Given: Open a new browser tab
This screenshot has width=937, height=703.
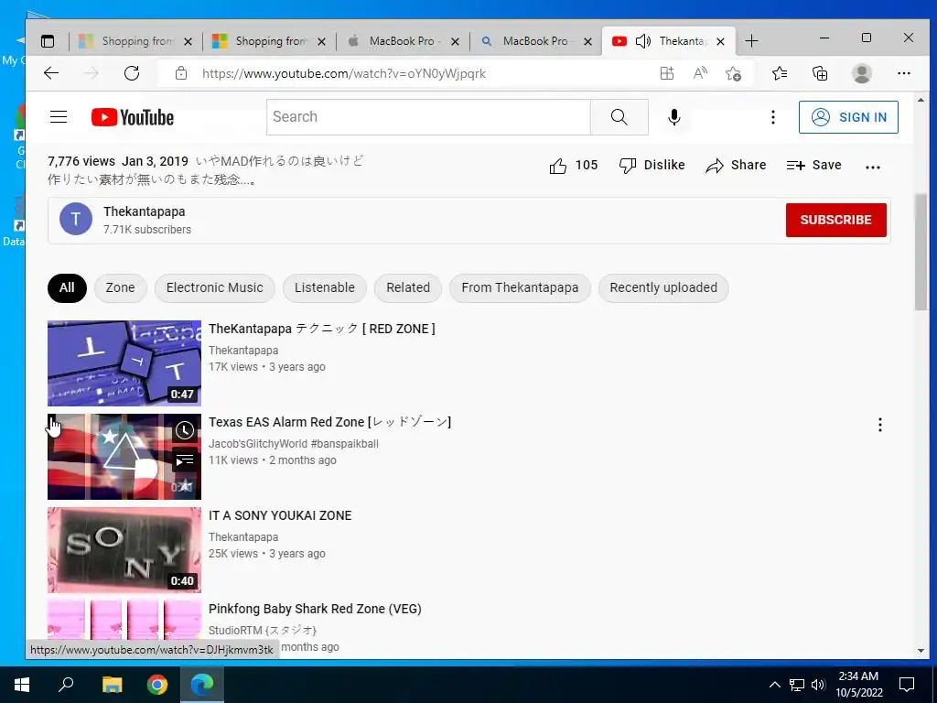Looking at the screenshot, I should point(751,40).
